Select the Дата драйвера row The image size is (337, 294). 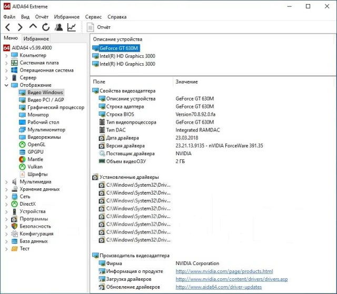(148, 138)
